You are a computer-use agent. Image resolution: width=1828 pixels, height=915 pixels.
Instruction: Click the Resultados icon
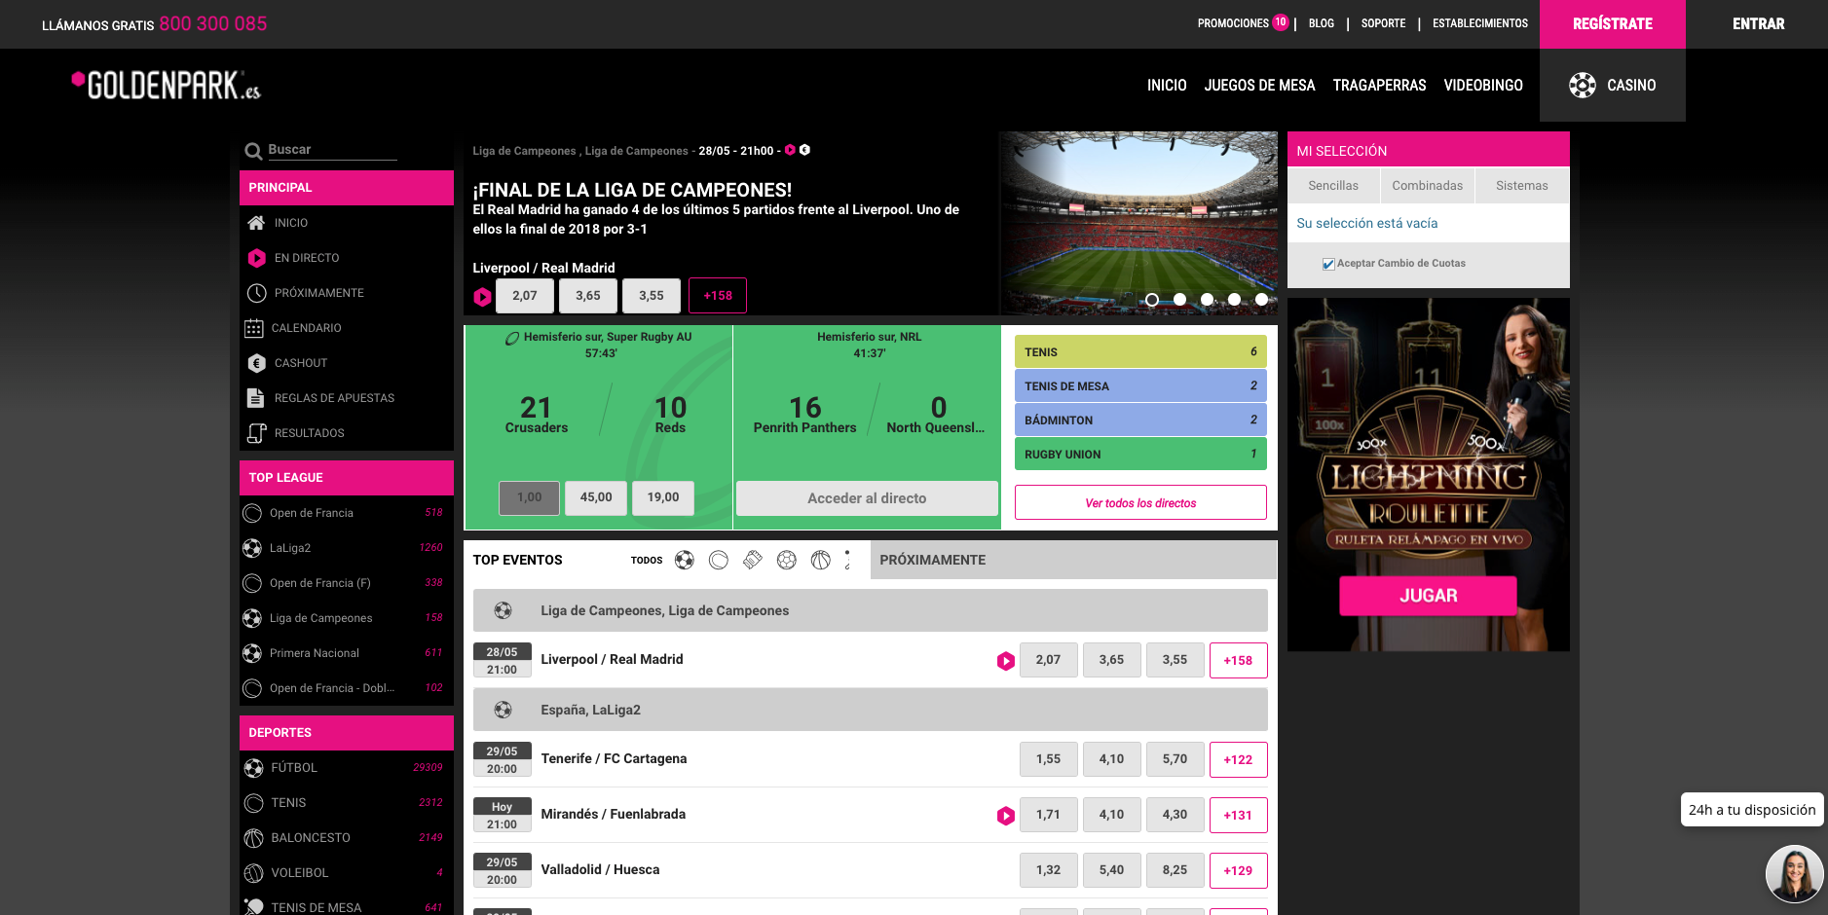click(x=256, y=433)
